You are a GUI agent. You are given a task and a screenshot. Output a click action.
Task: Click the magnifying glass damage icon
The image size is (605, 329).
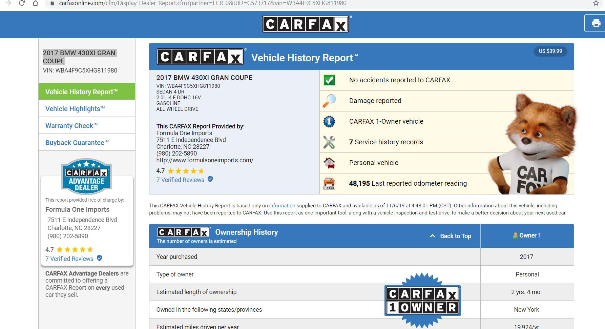329,101
